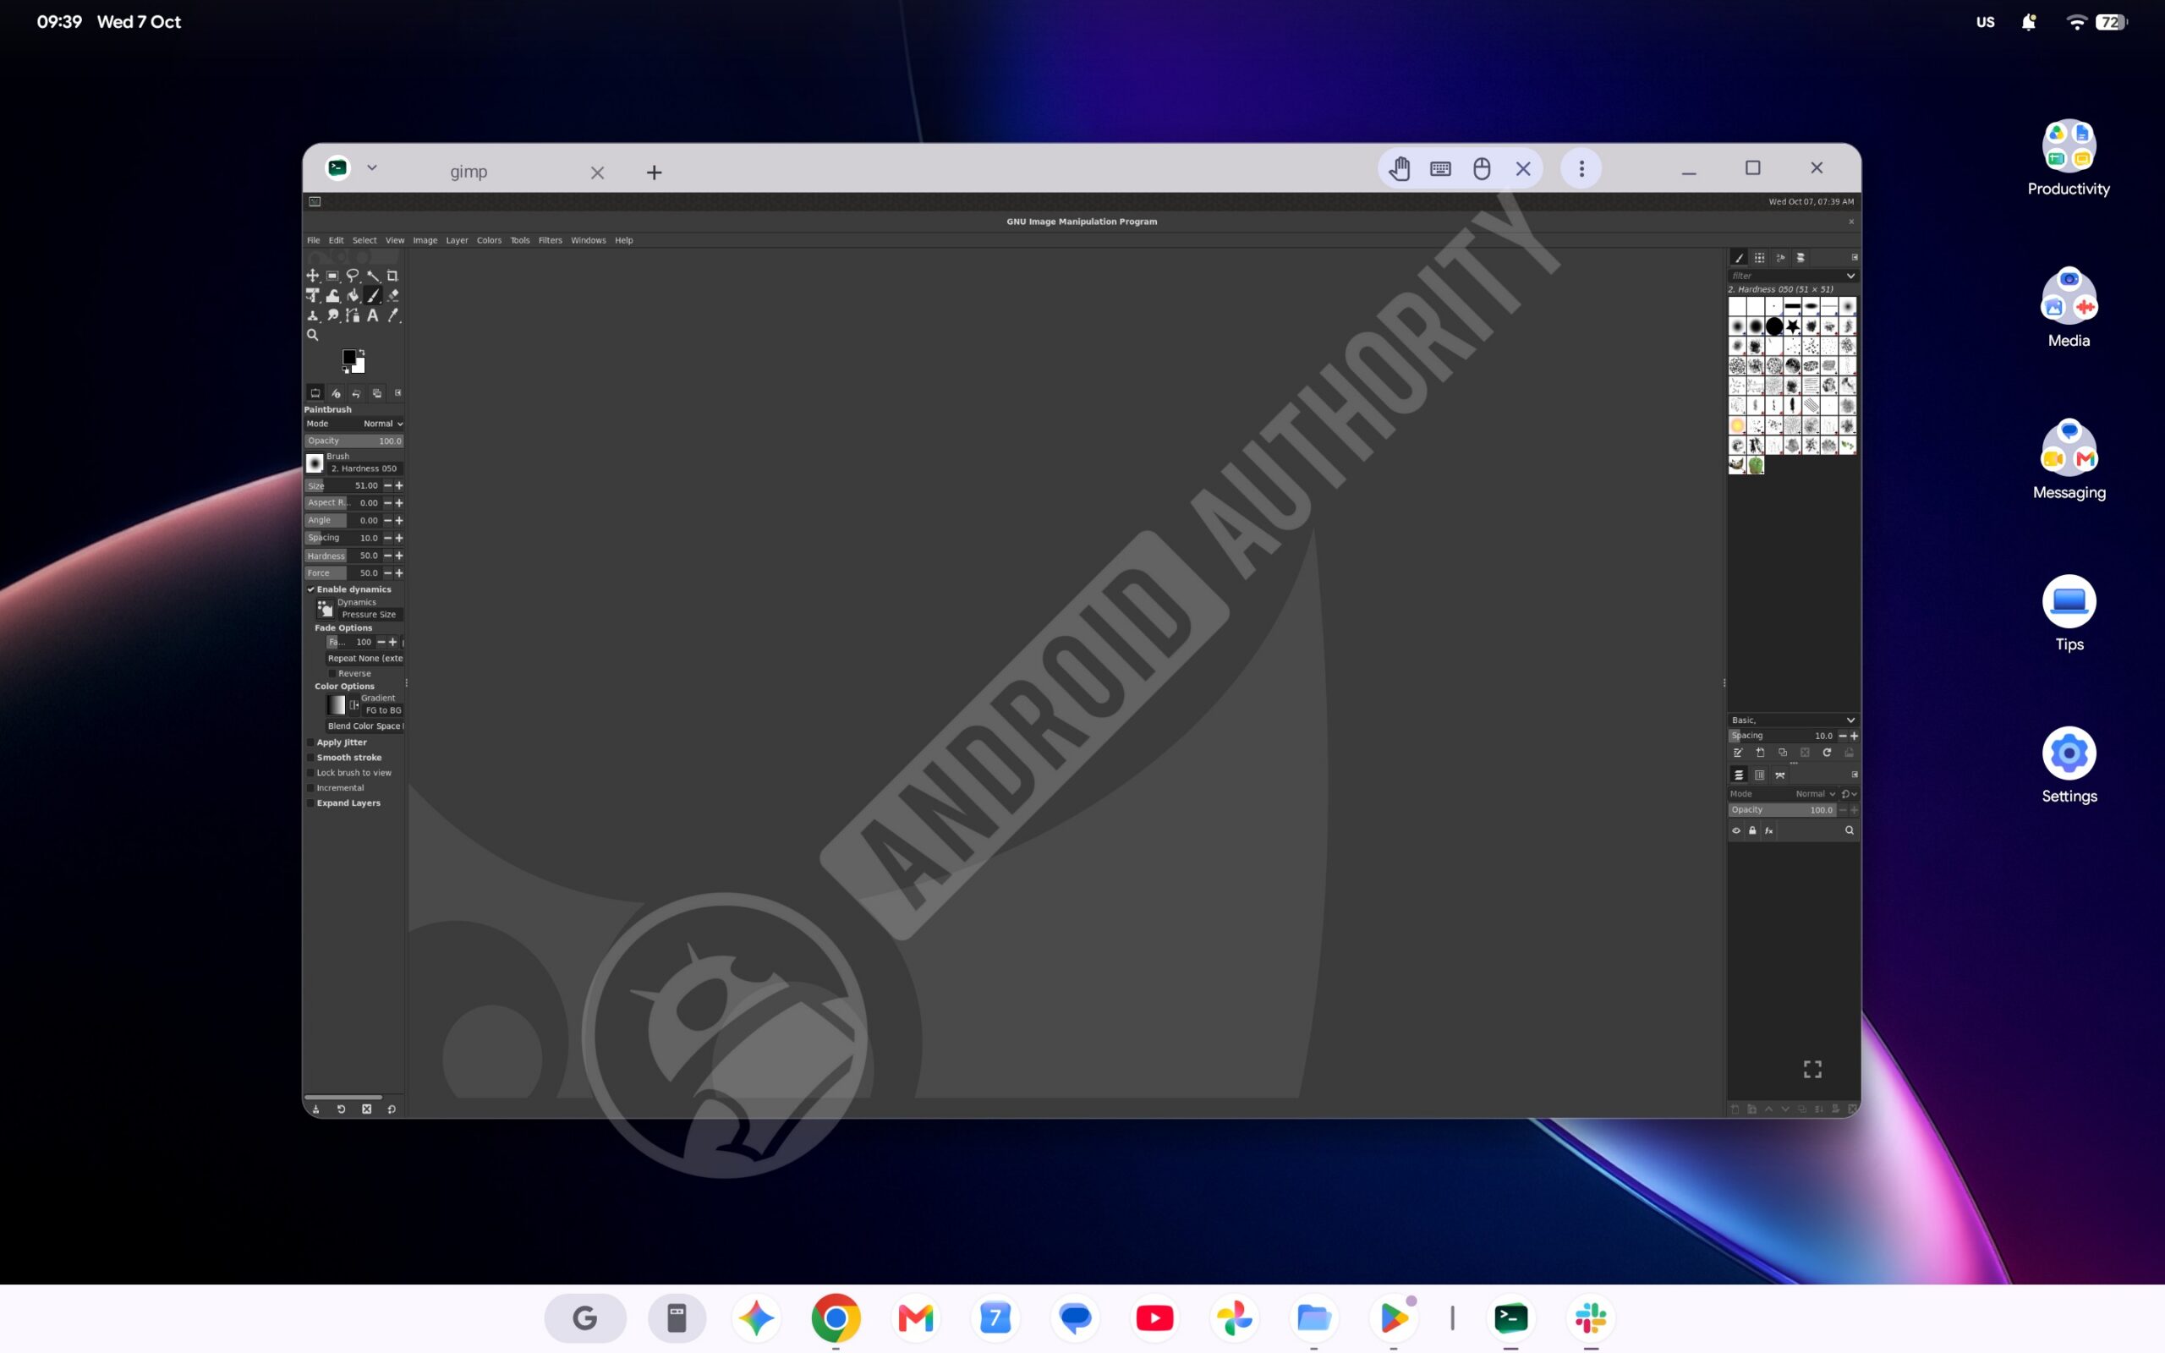Toggle layer visibility eye icon header

[1736, 830]
